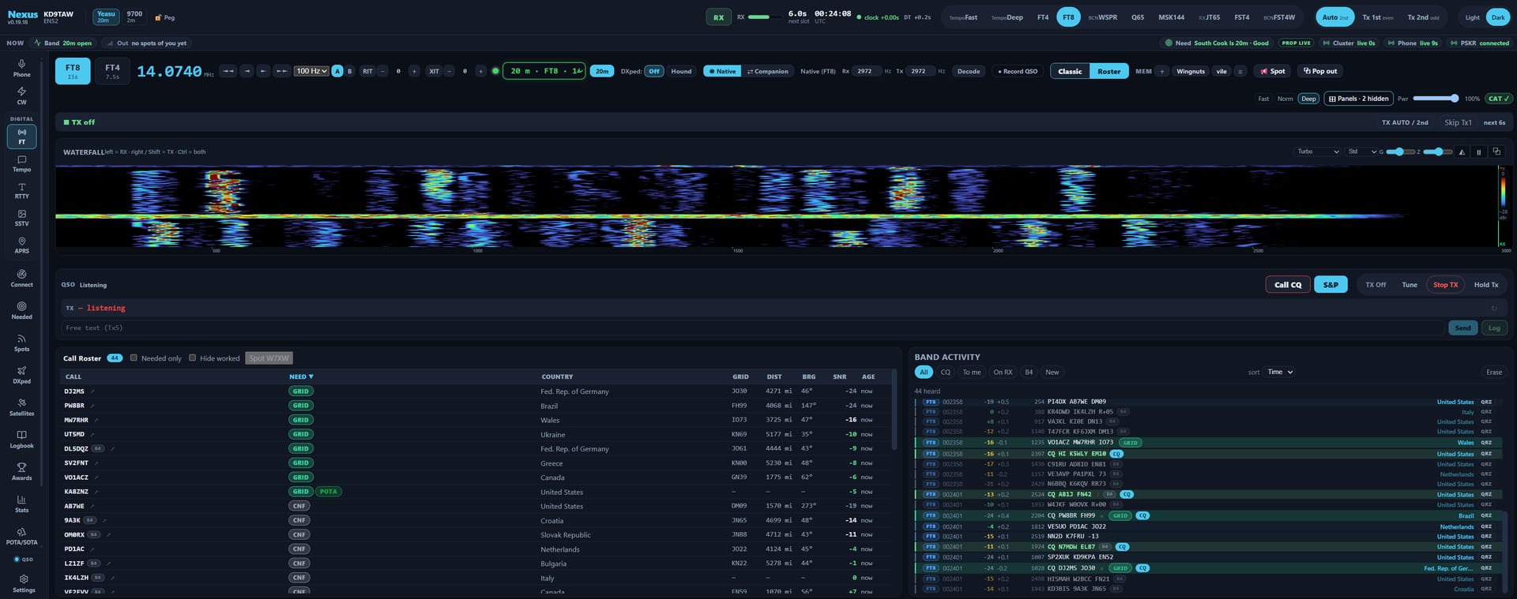1517x599 pixels.
Task: Enable the Hide worked checkbox
Action: pyautogui.click(x=192, y=358)
